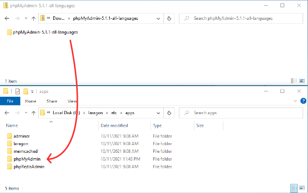Go forward in apps window

17,113
